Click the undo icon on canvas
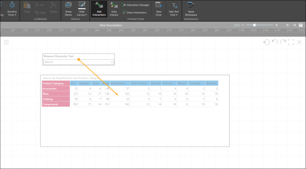 275,42
